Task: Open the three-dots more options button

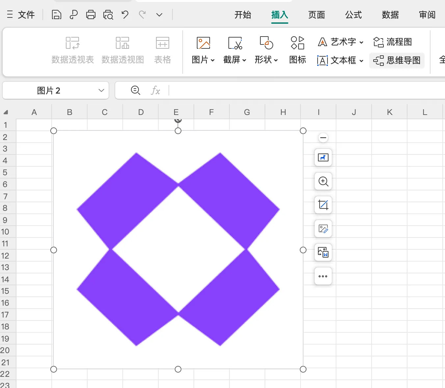Action: click(x=323, y=276)
